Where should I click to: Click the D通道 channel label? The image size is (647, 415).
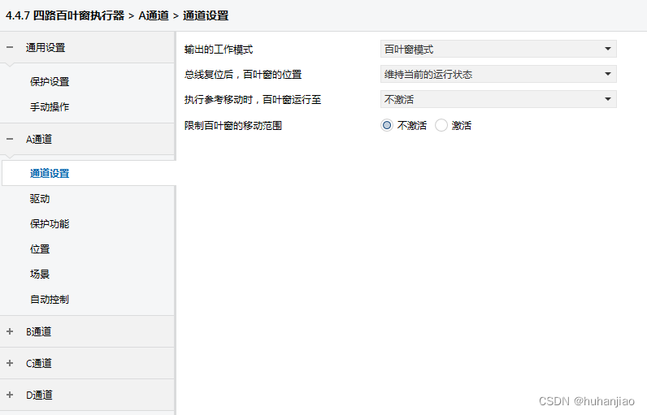click(39, 395)
